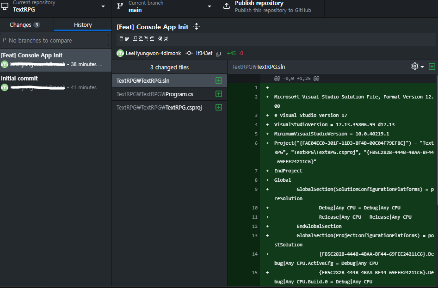438x288 pixels.
Task: Click the -0 removed lines count
Action: click(241, 53)
